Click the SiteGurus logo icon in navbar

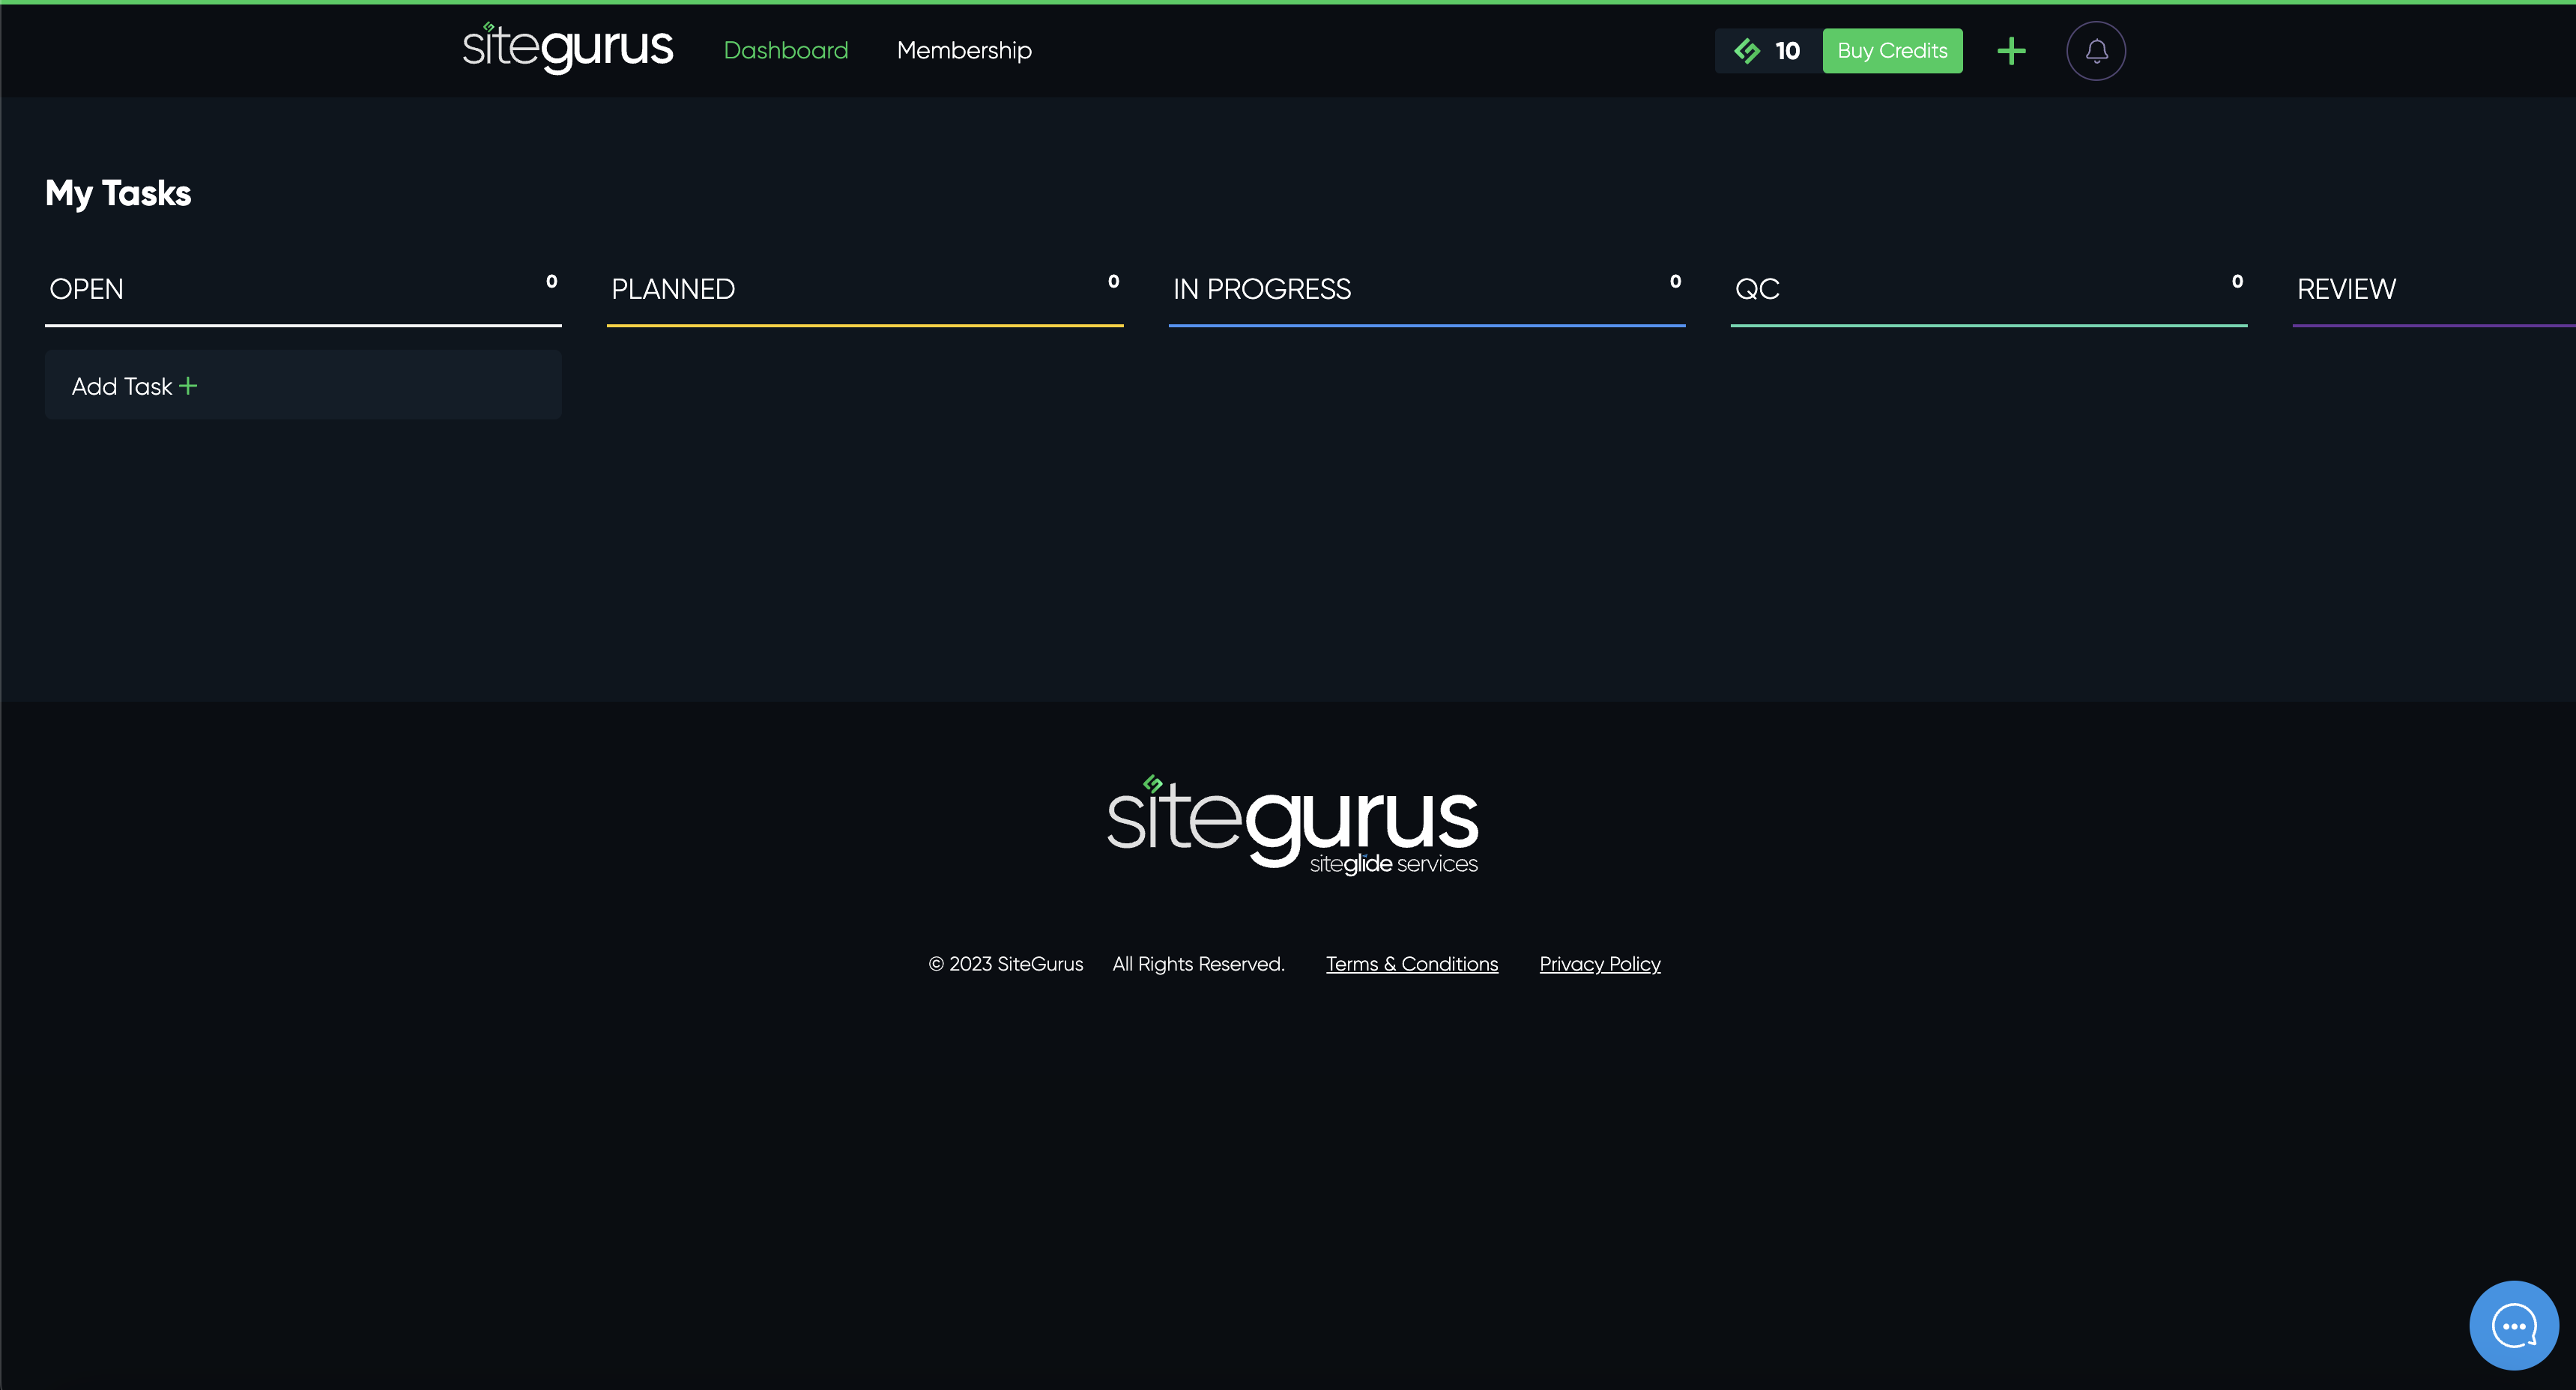pyautogui.click(x=488, y=31)
